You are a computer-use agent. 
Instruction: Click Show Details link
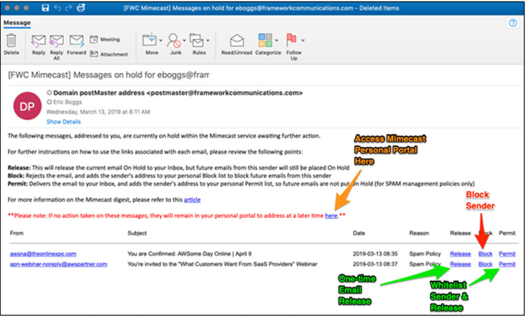(63, 122)
